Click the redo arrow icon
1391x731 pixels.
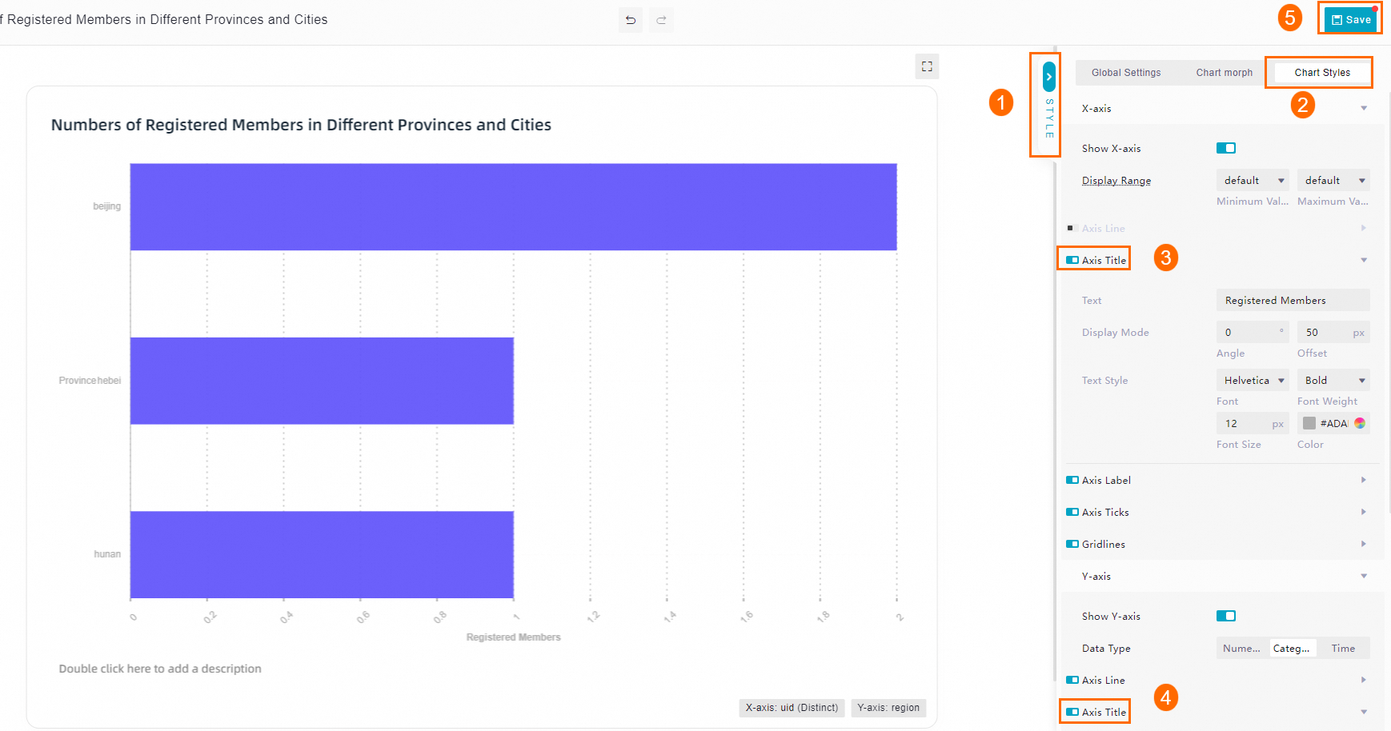point(661,20)
